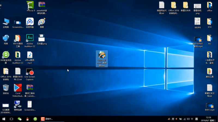The image size is (218, 122).
Task: Switch to the recording app in the taskbar
Action: click(47, 119)
